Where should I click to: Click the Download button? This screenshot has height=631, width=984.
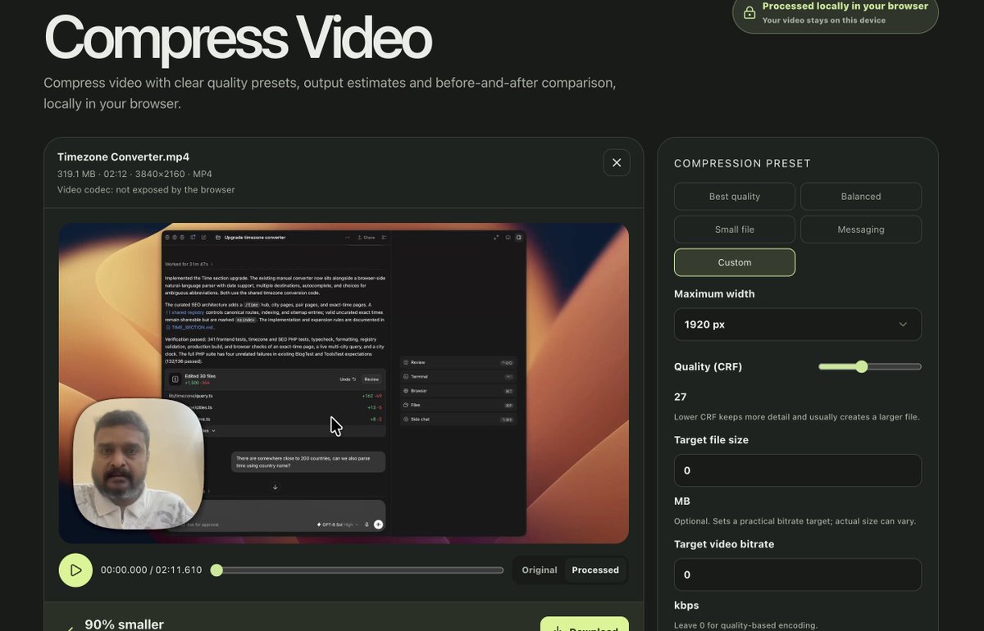[x=585, y=624]
